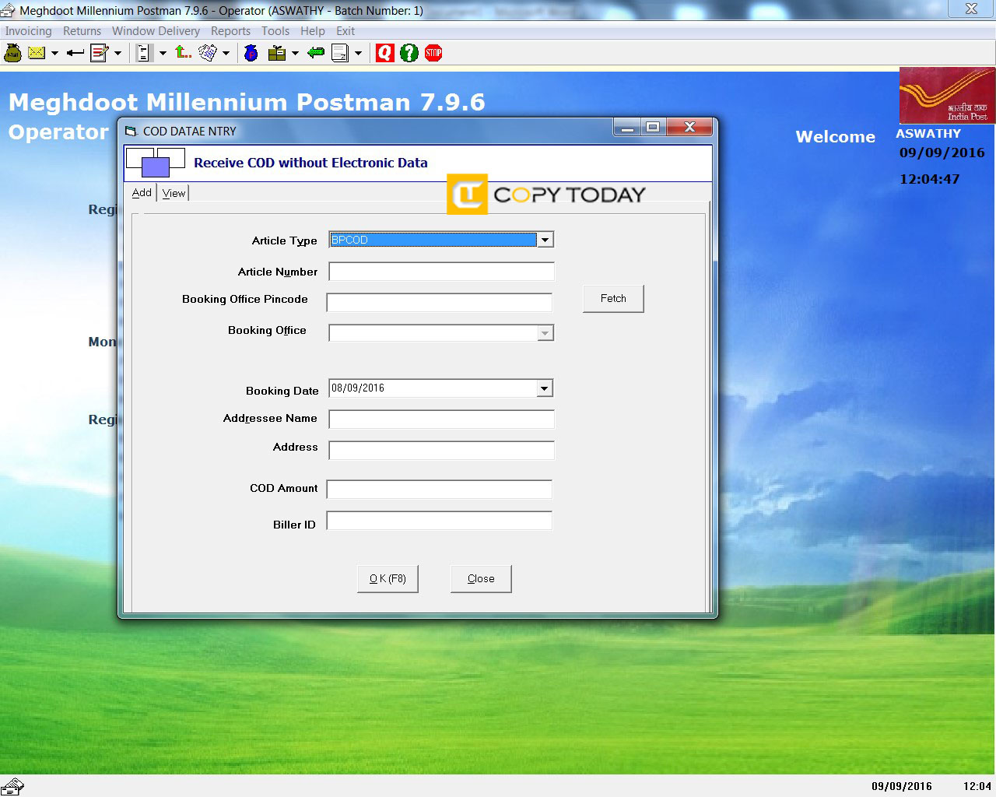The height and width of the screenshot is (797, 996).
Task: Open the dropdown beside the yellow envelope icon
Action: tap(54, 53)
